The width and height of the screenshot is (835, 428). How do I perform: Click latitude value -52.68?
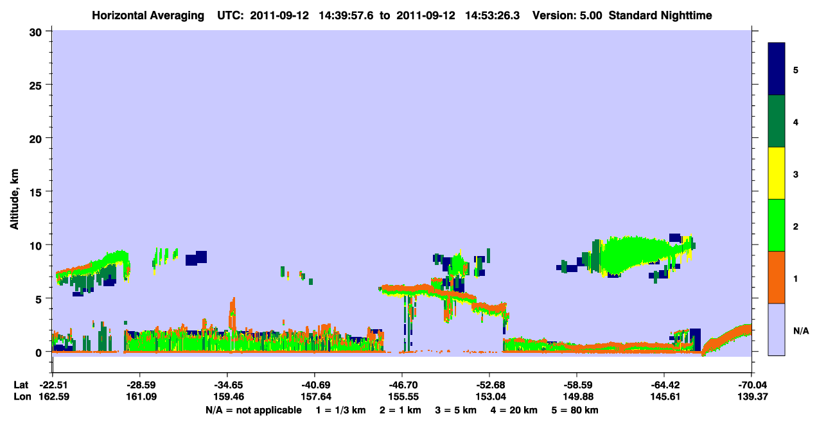point(489,385)
